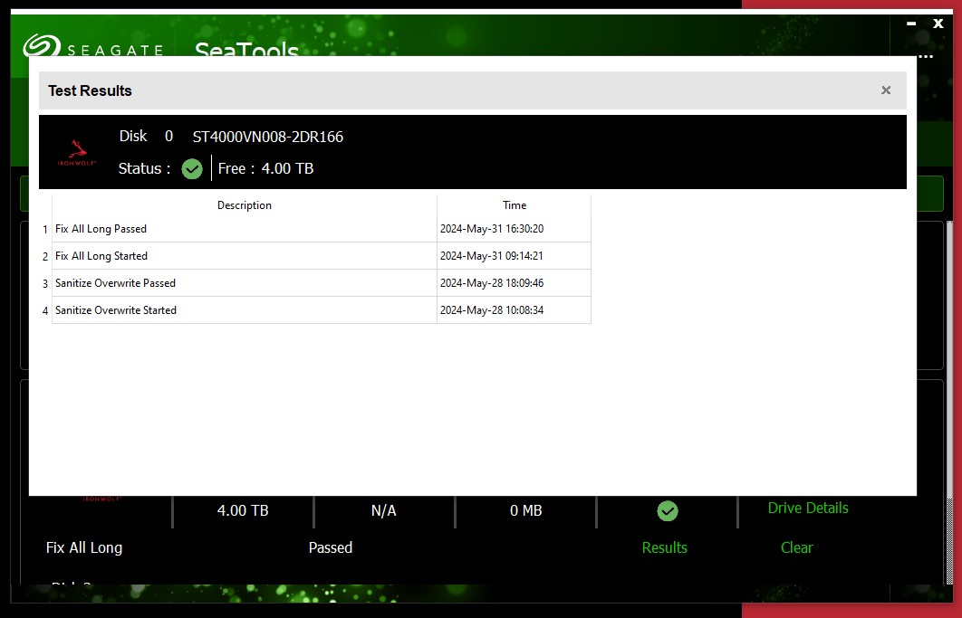Select the Sanitize Overwrite Started entry
962x618 pixels.
pos(115,310)
